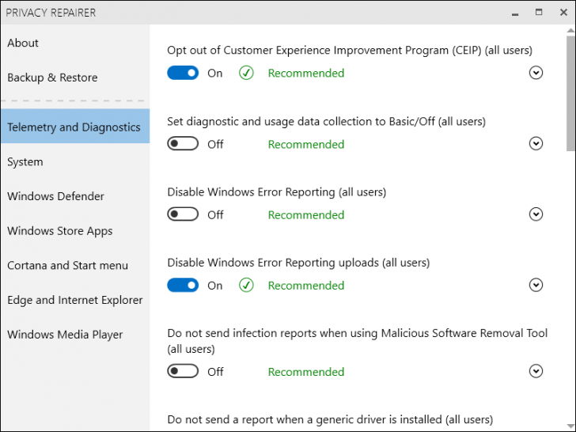576x432 pixels.
Task: Click green checkmark beside Error Reporting uploads Recommended
Action: click(246, 286)
